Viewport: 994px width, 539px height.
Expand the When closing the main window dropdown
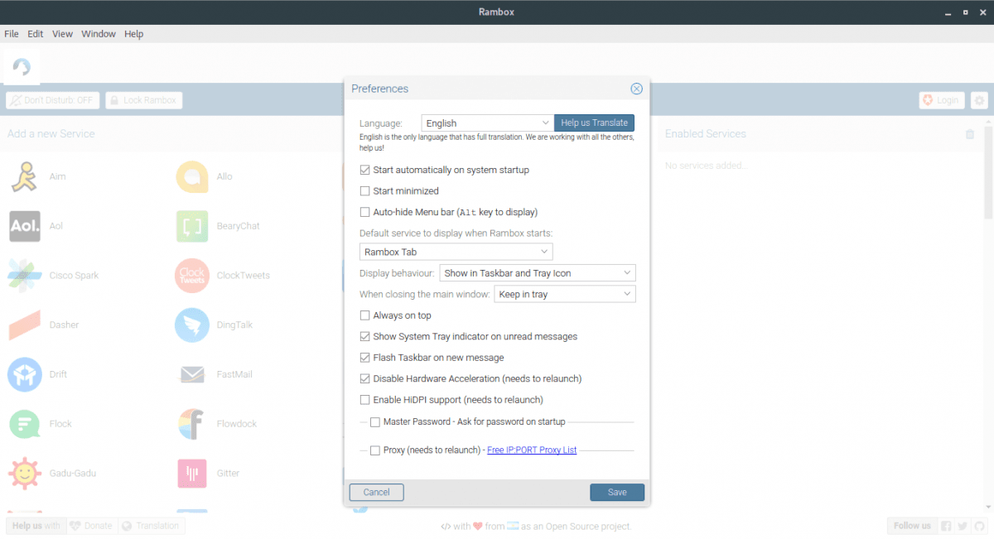pos(565,294)
